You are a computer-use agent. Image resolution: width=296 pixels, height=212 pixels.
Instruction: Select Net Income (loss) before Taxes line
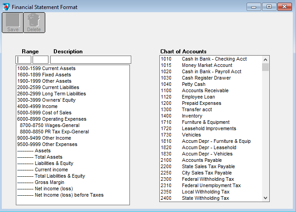(x=60, y=195)
